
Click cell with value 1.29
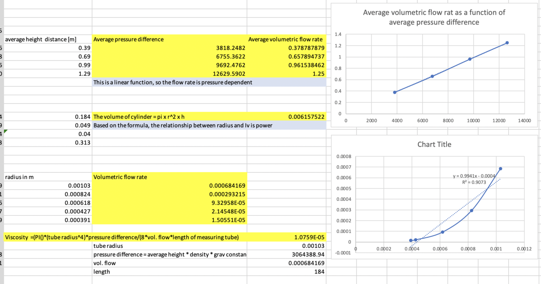[48, 74]
